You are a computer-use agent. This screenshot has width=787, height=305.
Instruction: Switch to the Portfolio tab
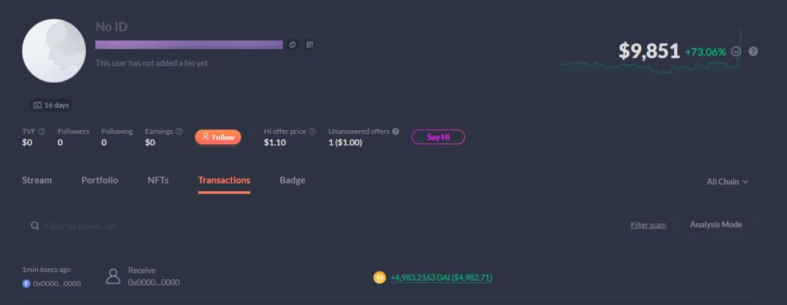click(100, 180)
